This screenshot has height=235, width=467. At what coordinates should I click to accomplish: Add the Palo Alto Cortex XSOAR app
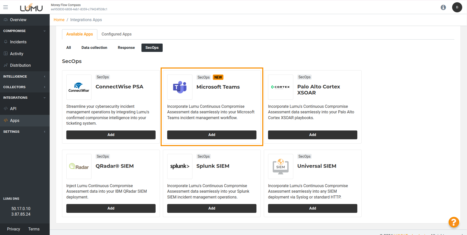pos(312,135)
